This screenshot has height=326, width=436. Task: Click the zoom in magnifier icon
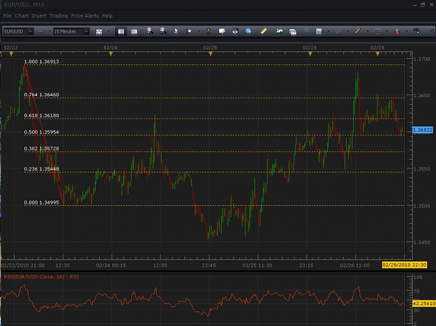pos(150,31)
